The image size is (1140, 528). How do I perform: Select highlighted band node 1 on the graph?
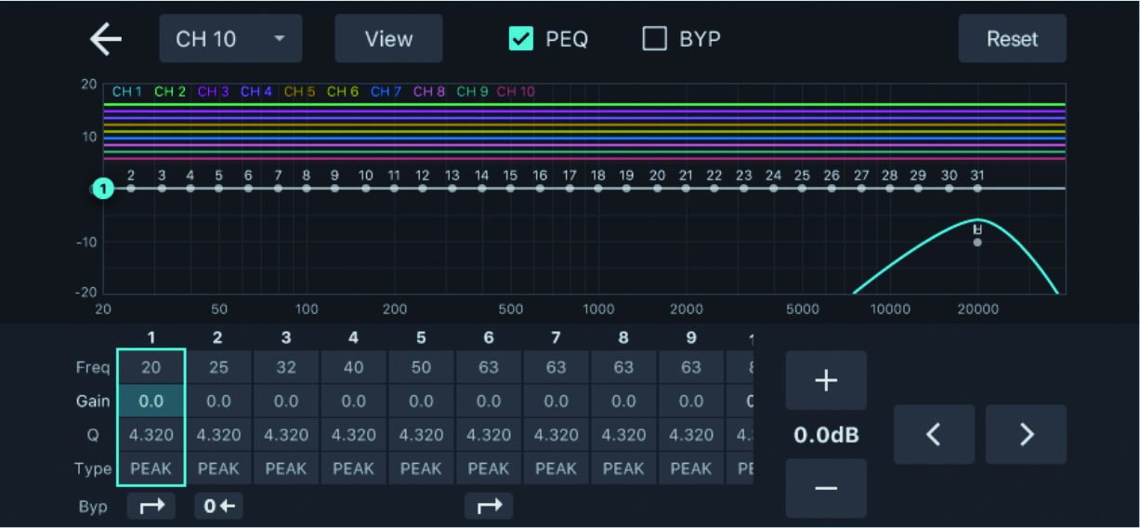pyautogui.click(x=104, y=189)
